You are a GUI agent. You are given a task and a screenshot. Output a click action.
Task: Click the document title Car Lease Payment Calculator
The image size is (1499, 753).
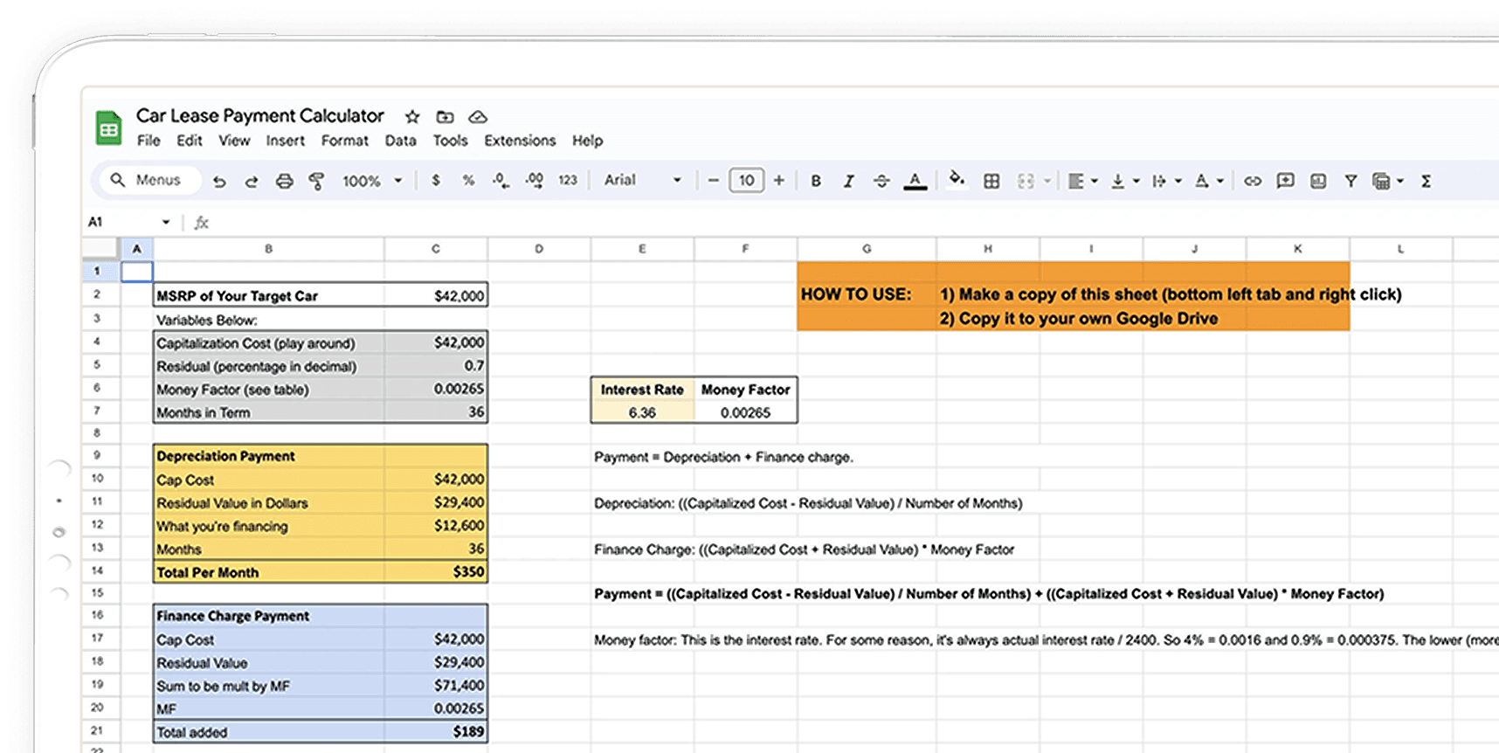point(259,115)
